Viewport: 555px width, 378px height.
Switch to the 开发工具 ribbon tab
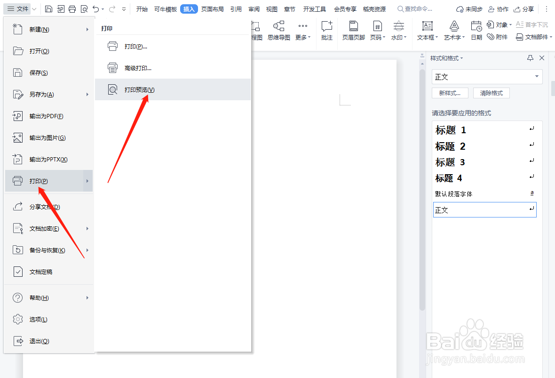tap(314, 9)
